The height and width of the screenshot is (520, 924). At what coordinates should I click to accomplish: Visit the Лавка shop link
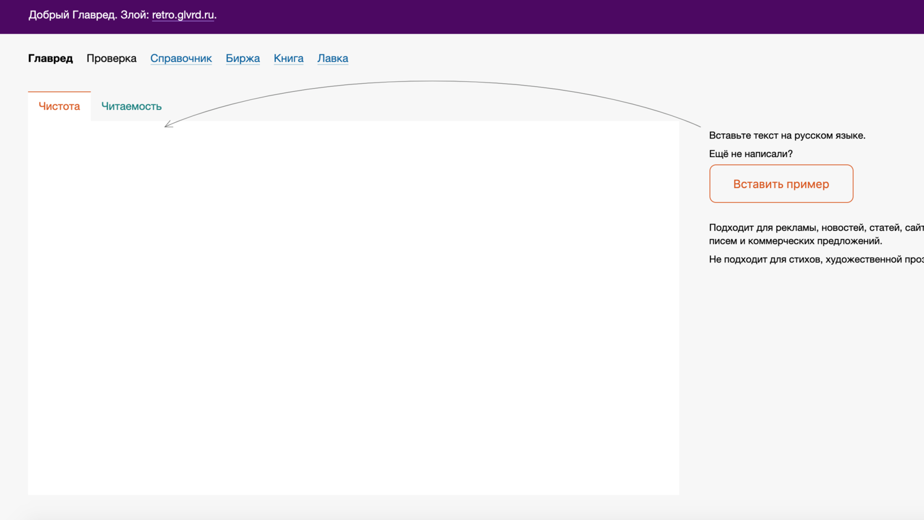pyautogui.click(x=333, y=58)
